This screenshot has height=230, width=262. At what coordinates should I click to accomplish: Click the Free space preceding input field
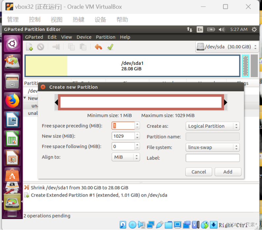pyautogui.click(x=123, y=126)
